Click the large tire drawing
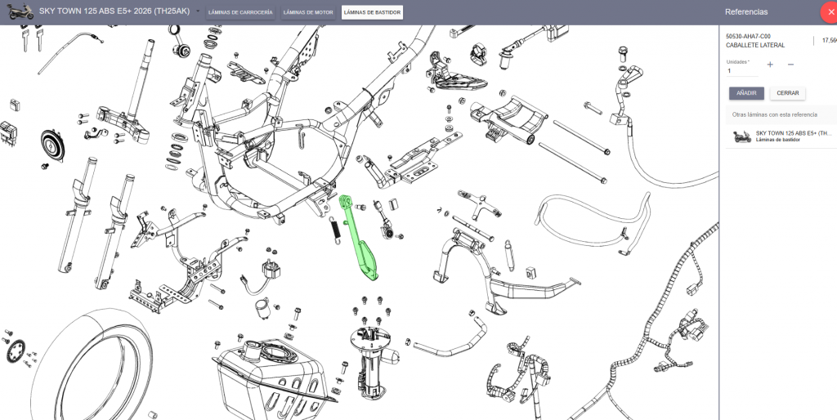The height and width of the screenshot is (420, 837). coord(90,368)
